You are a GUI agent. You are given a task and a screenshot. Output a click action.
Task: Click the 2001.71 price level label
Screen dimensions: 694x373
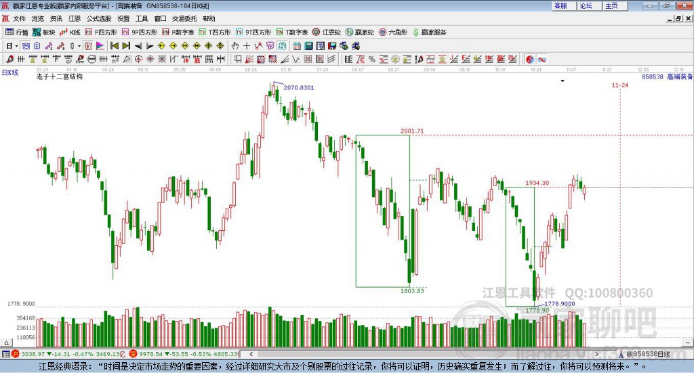coord(412,131)
